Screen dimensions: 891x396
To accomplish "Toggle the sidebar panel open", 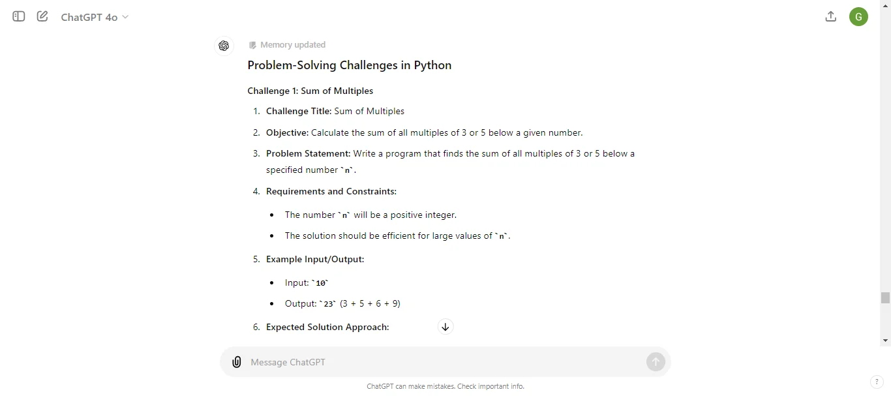I will click(x=18, y=16).
